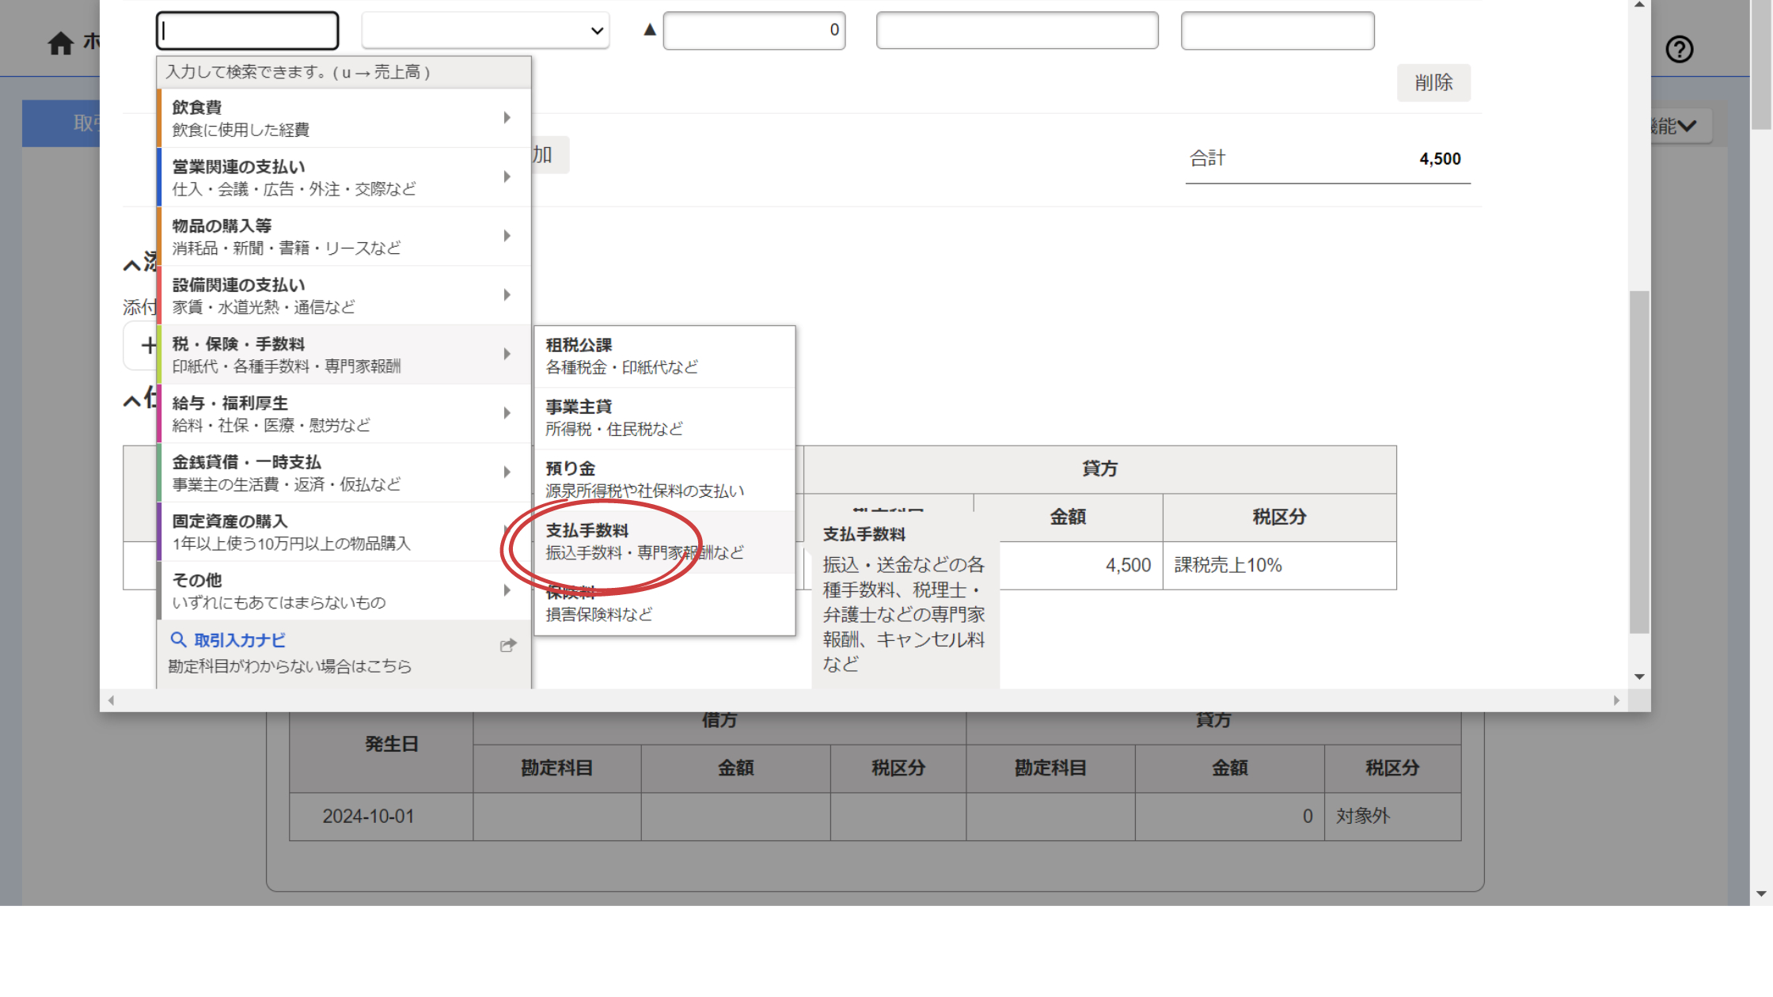This screenshot has height=997, width=1773.
Task: Click the black triangle before the amount field
Action: point(649,30)
